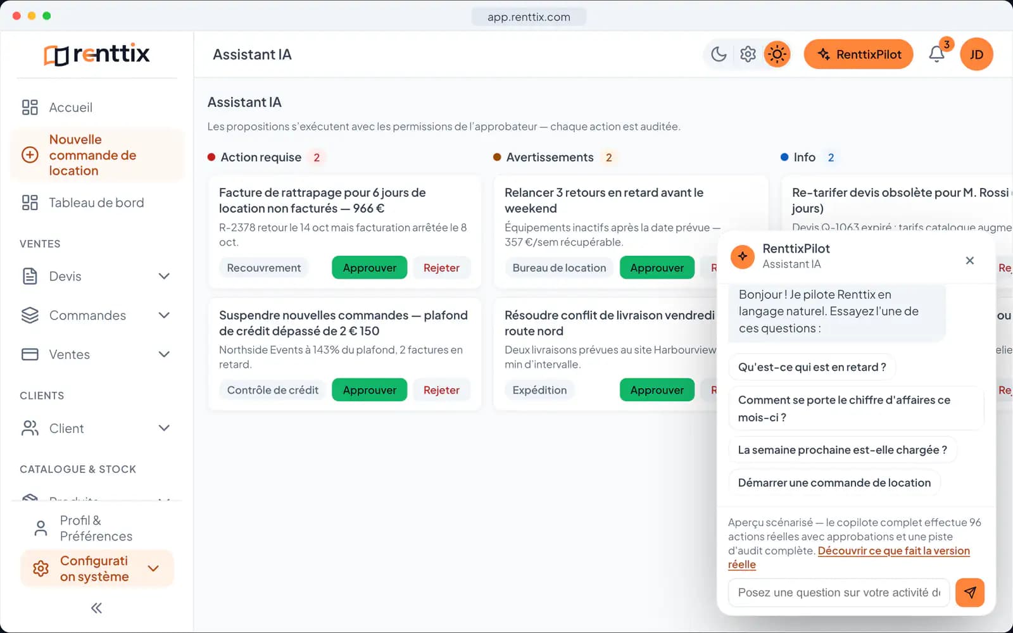
Task: Click the renttix logo
Action: click(97, 54)
